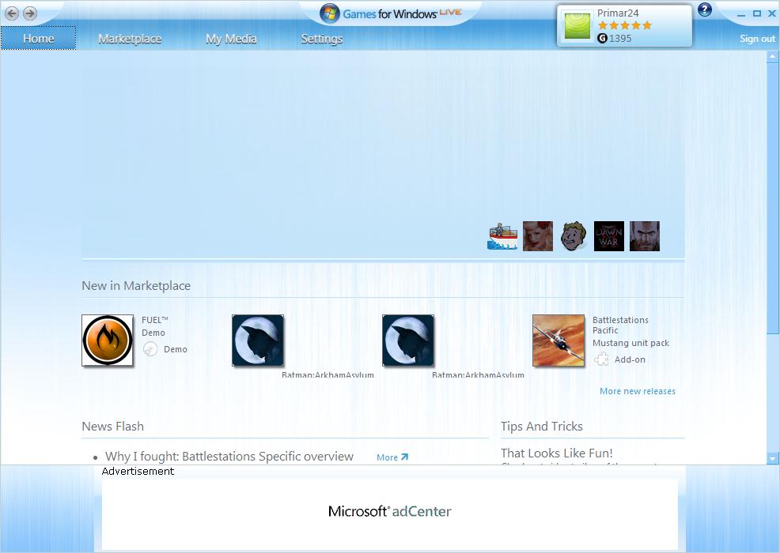Viewport: 780px width, 553px height.
Task: Open the Dawn of War game icon
Action: (609, 236)
